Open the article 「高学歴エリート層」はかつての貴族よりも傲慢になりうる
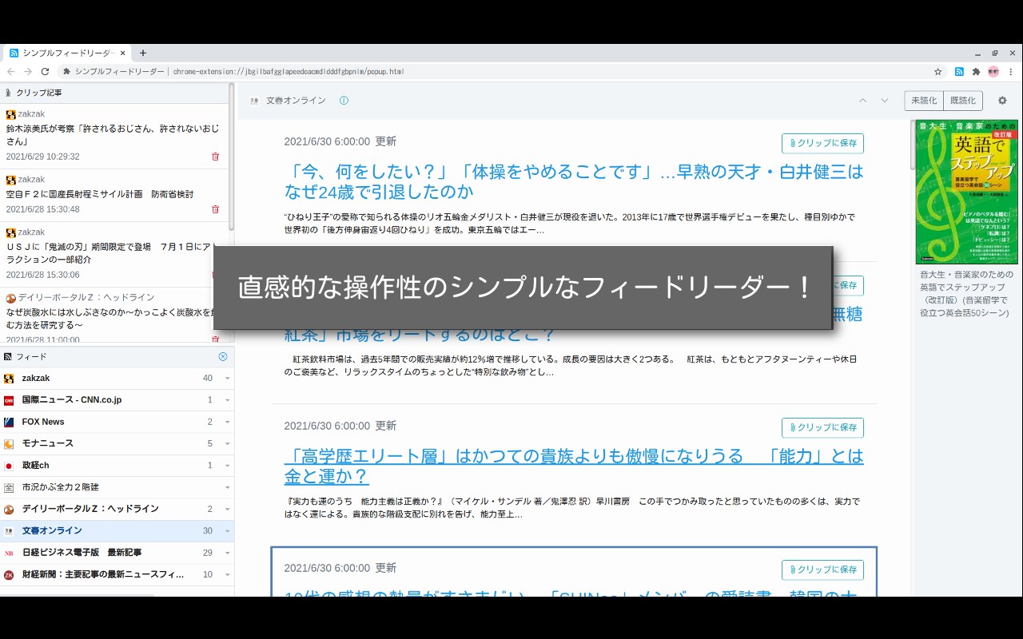The image size is (1023, 639). tap(574, 466)
